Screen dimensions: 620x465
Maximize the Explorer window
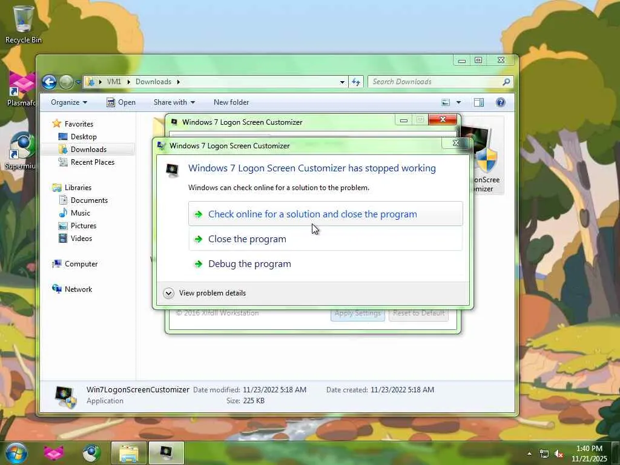pyautogui.click(x=478, y=60)
